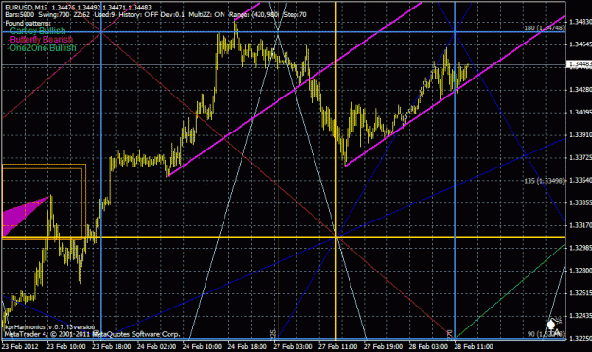592x352 pixels.
Task: Click the 1.32615 price axis label
Action: coord(581,293)
